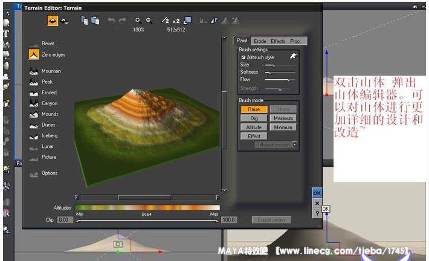
Task: Double terrain resolution with the x2 icon
Action: point(176,20)
